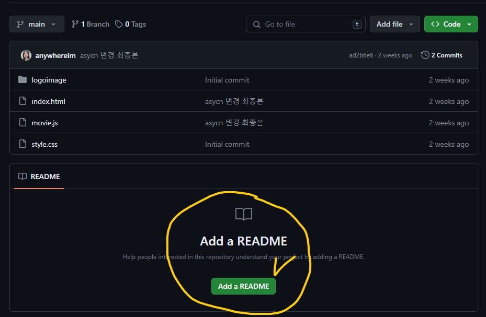Click the history clock icon beside Commits
486x317 pixels.
click(425, 55)
